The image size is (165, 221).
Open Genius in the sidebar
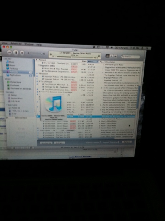coord(12,95)
